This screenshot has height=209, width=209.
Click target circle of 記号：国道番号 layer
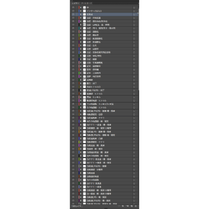tap(134, 66)
